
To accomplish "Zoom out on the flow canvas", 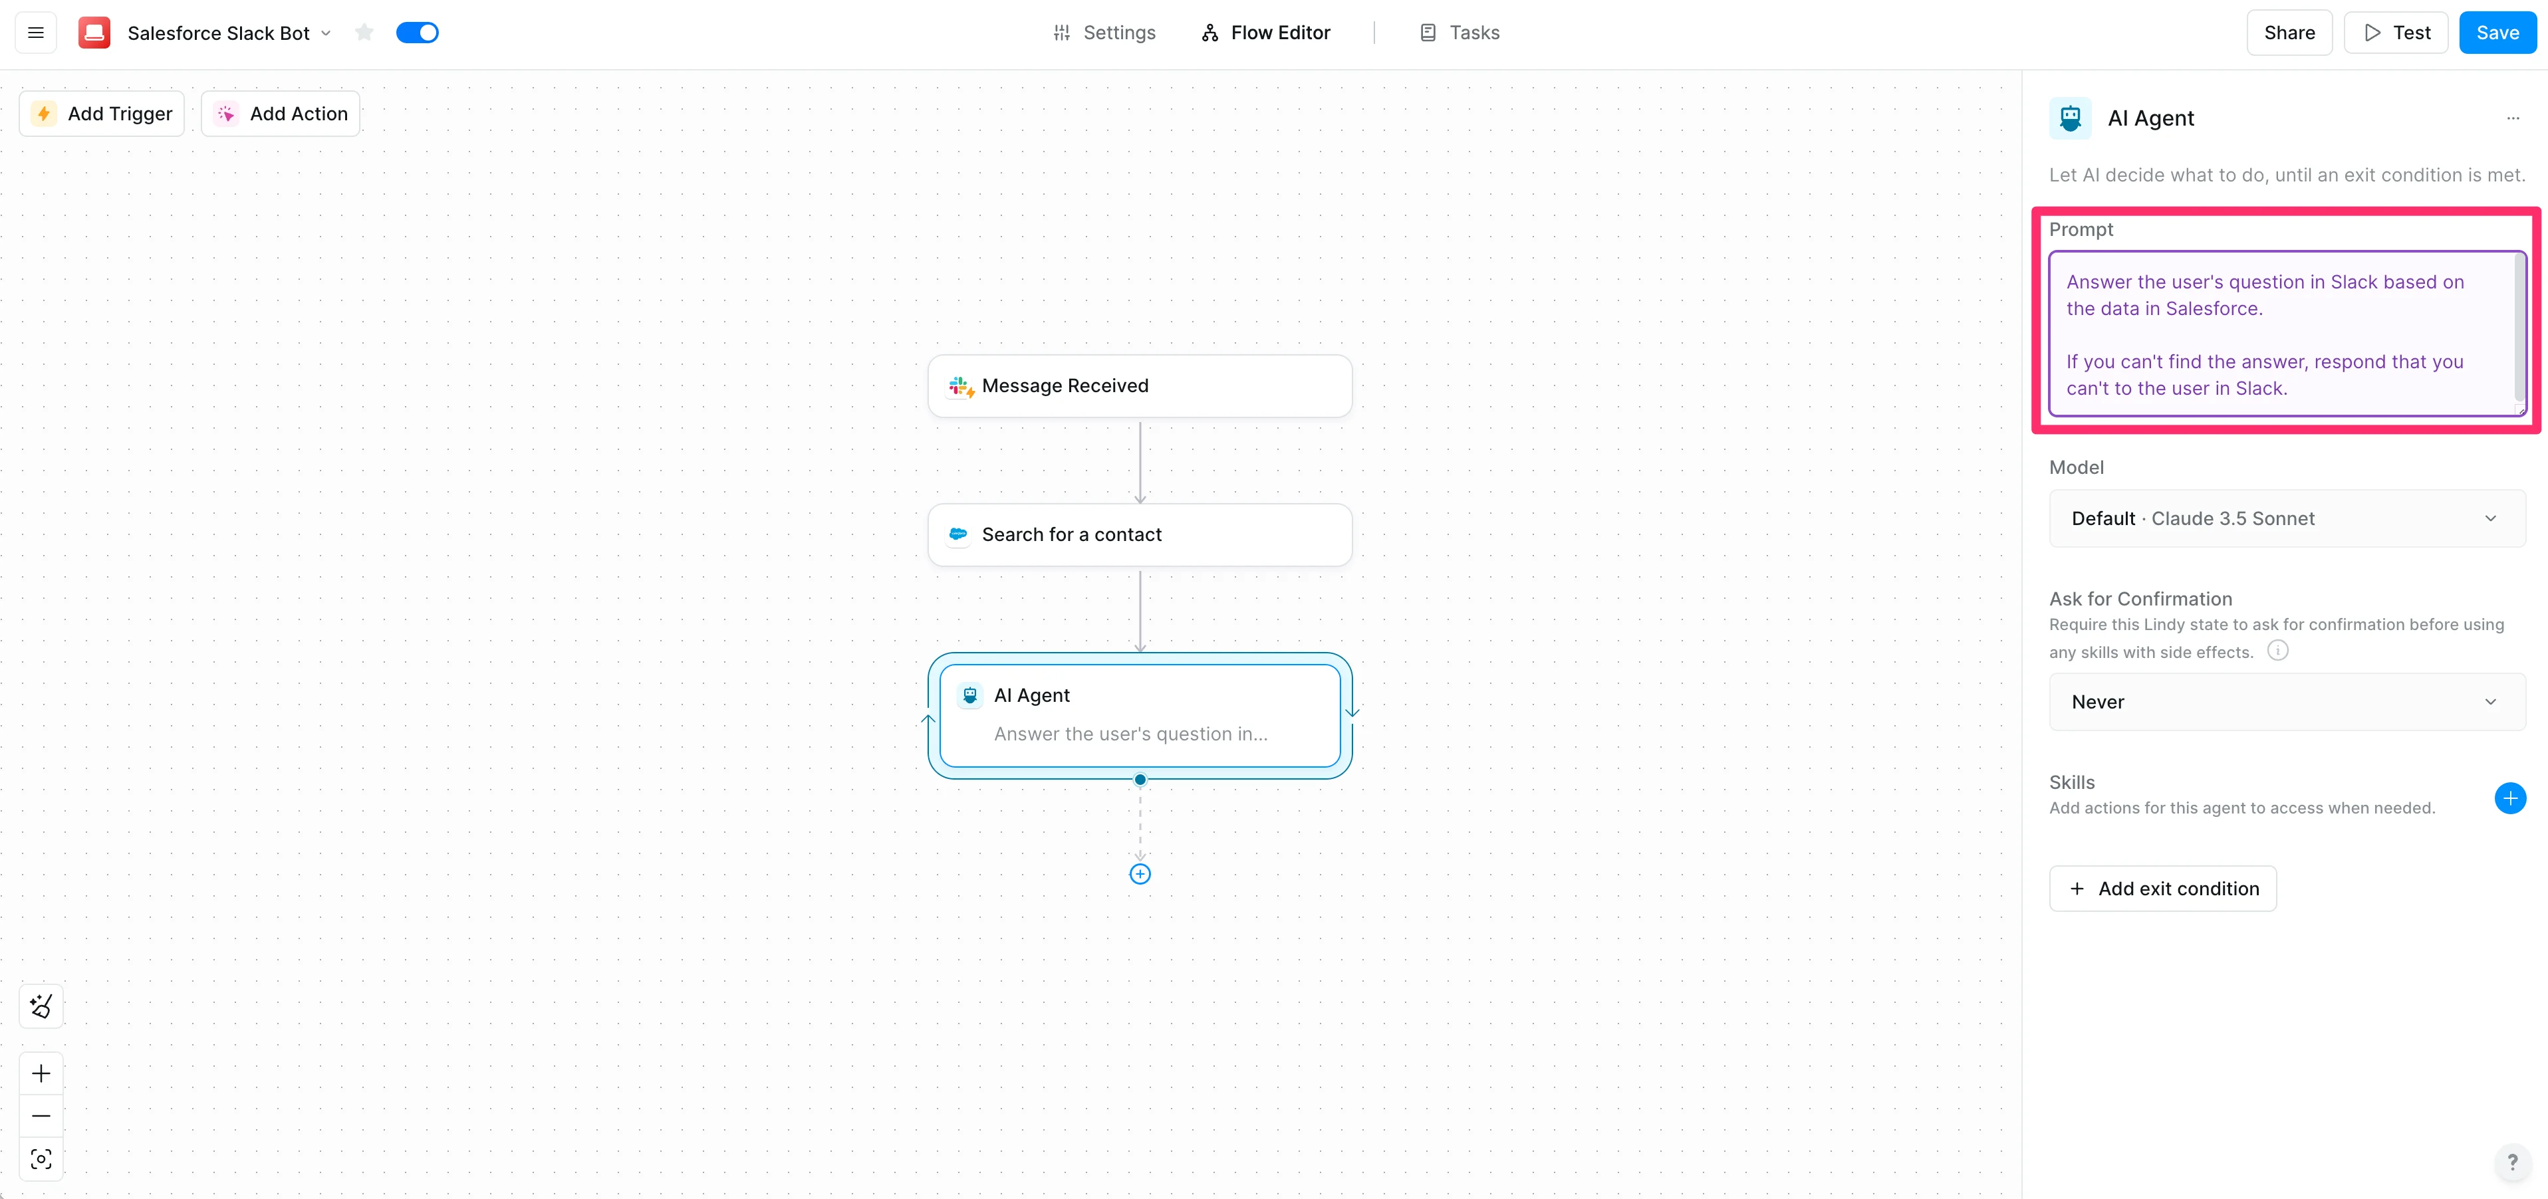I will [x=41, y=1116].
